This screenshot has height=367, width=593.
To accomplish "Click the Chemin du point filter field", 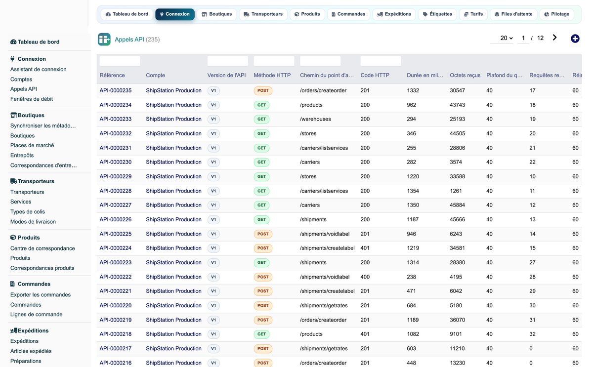I will click(320, 61).
